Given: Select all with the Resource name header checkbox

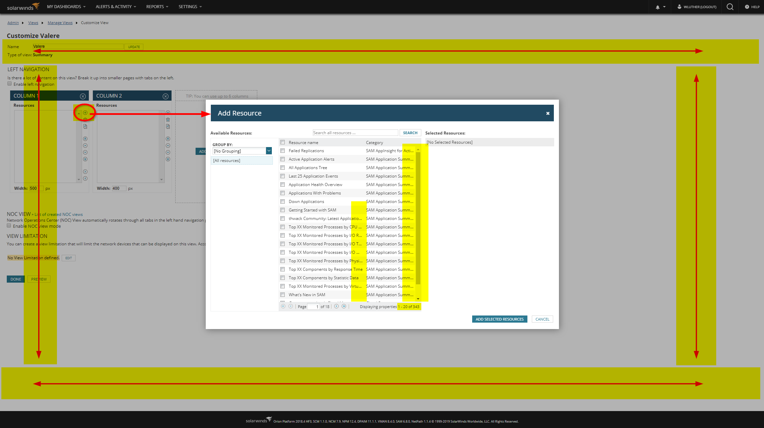Looking at the screenshot, I should pos(283,142).
